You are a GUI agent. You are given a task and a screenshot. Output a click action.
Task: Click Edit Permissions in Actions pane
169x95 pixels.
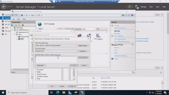(120, 28)
